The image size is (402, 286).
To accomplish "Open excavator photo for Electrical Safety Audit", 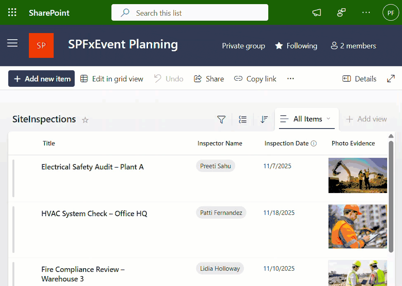I will tap(358, 175).
